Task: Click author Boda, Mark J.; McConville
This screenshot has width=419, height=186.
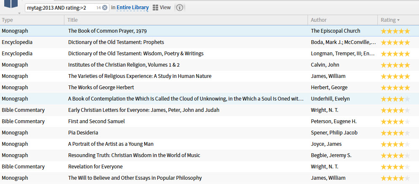Action: (343, 42)
